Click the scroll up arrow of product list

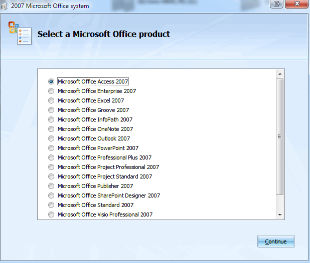click(x=280, y=74)
